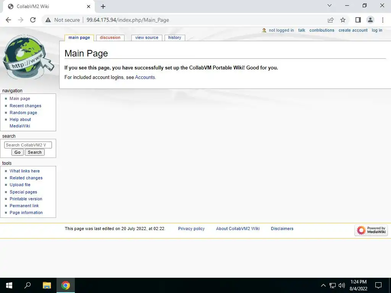
Task: Open the network status tray icon
Action: point(333,285)
